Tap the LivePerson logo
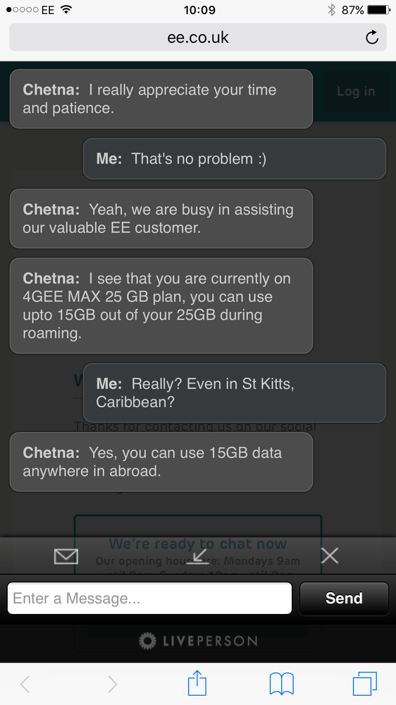 tap(198, 640)
